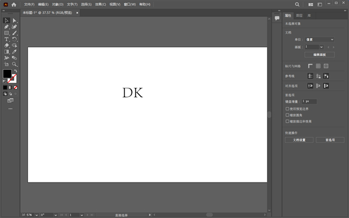
Task: Click the 键盘增量 input field
Action: click(x=309, y=101)
